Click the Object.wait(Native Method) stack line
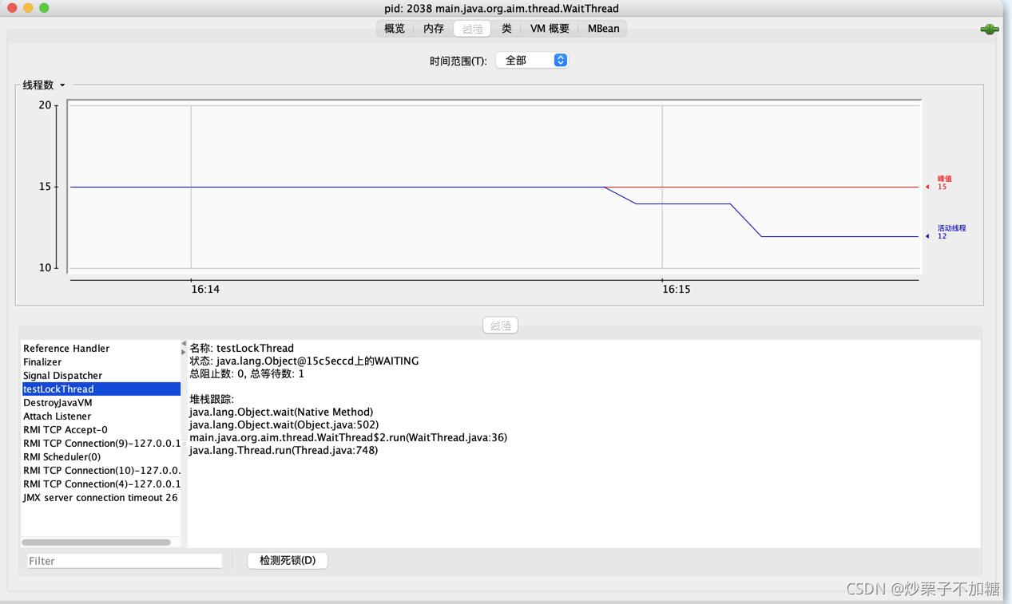The image size is (1012, 604). click(x=281, y=412)
